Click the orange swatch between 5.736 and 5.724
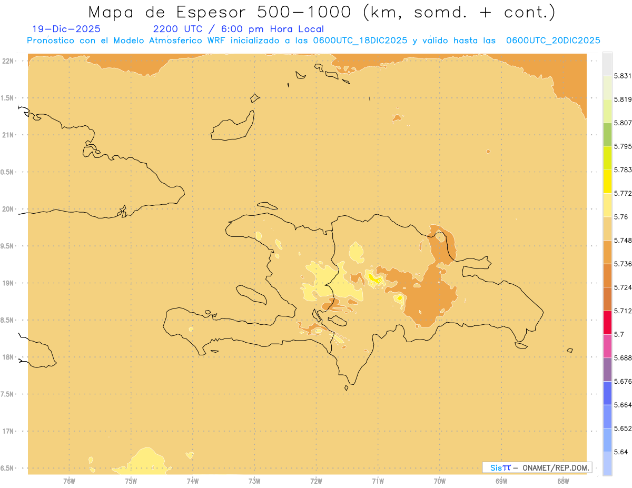Screen dimensions: 632x488 tap(607, 275)
